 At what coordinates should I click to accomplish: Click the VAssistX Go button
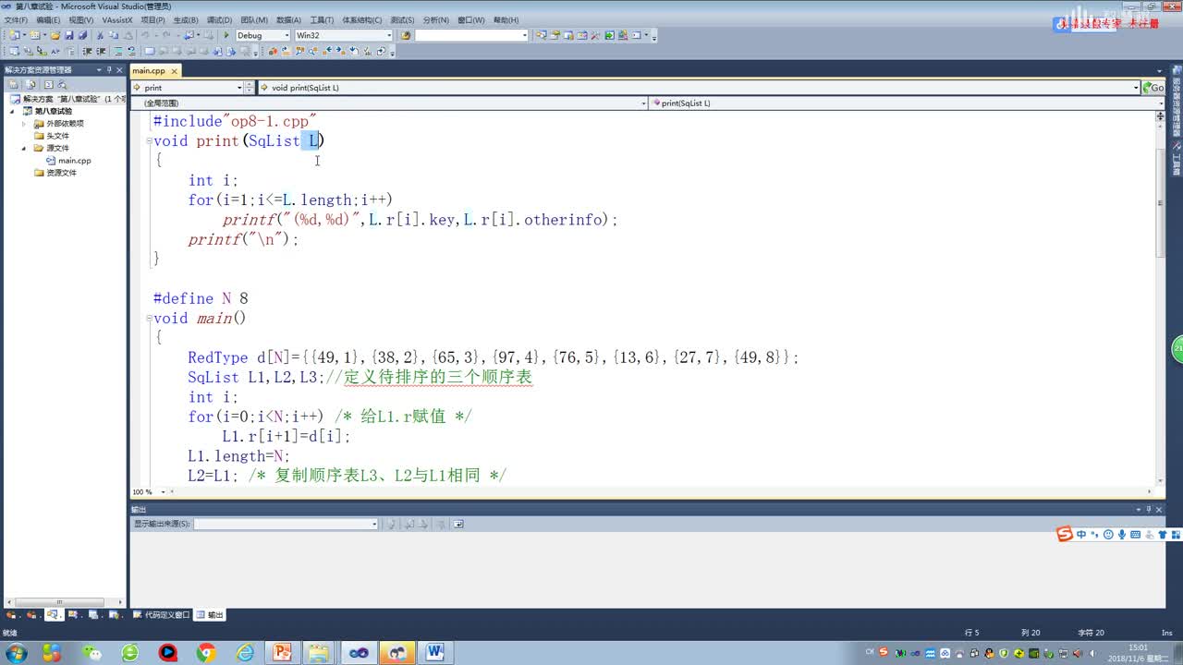click(x=1153, y=88)
